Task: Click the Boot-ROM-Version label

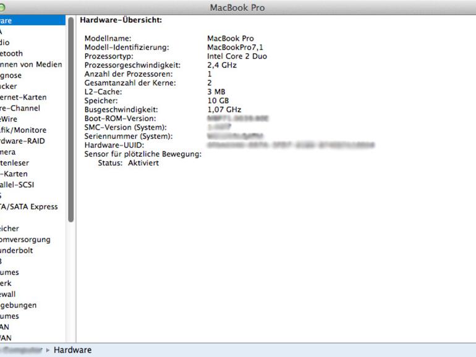Action: 120,119
